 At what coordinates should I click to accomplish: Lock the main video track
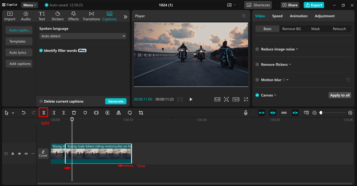coord(13,154)
